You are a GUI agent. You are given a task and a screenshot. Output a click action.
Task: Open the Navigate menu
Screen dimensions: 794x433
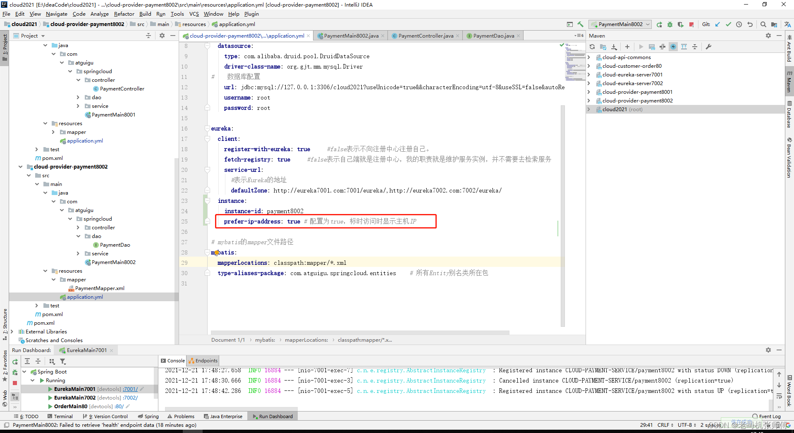point(56,14)
